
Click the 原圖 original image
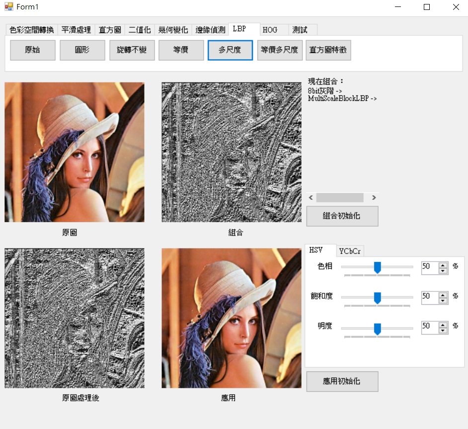75,152
